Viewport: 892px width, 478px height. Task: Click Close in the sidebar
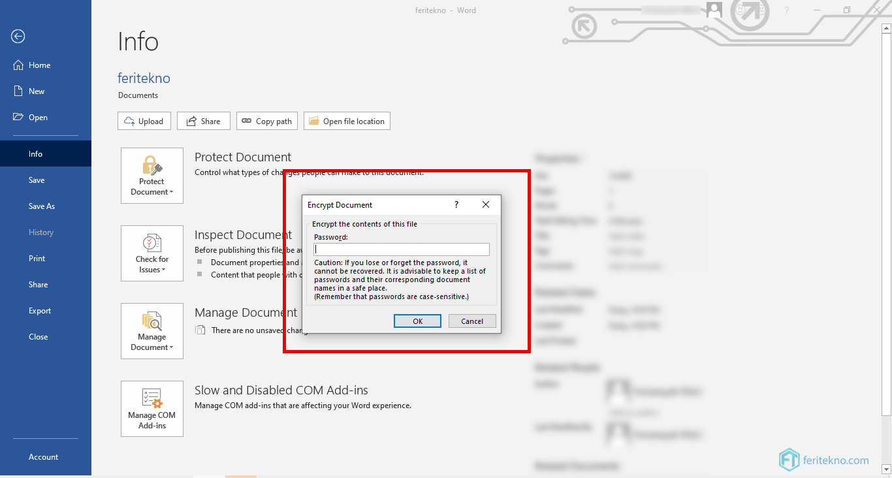[46, 337]
